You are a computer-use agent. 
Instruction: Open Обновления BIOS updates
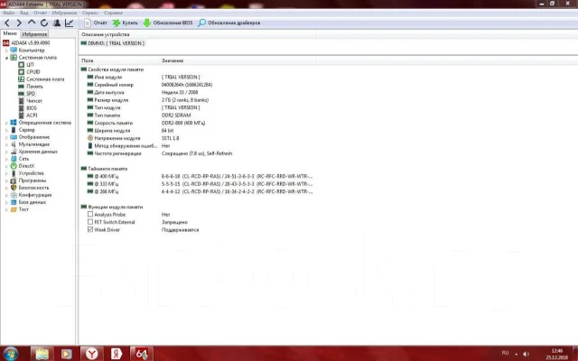[x=168, y=23]
